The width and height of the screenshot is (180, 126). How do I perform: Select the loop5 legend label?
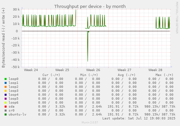[x=13, y=99]
